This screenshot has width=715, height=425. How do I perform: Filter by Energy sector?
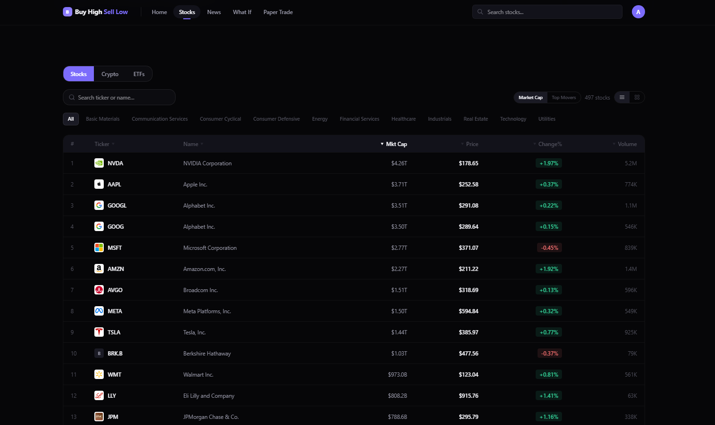pos(320,119)
